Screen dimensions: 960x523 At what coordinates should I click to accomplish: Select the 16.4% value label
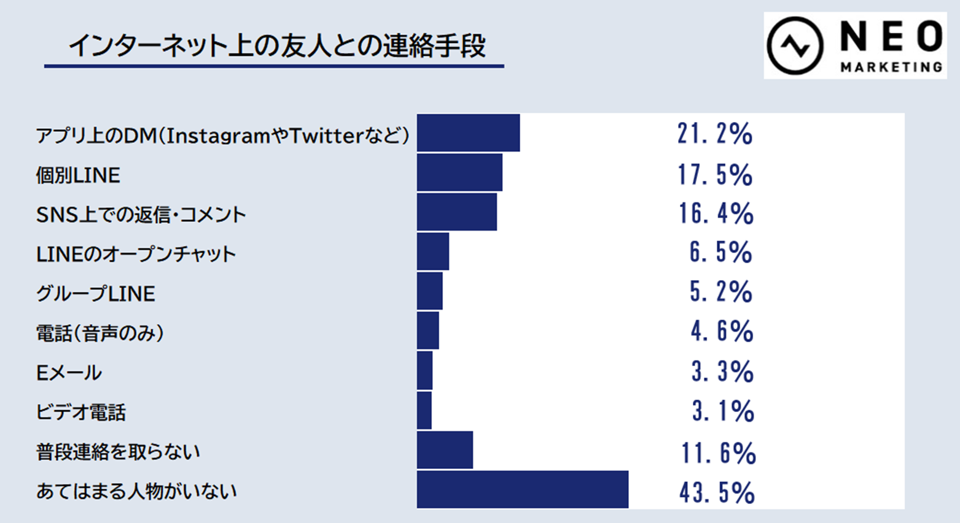(716, 213)
